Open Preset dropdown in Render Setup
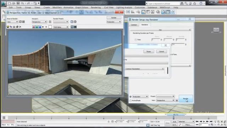The height and width of the screenshot is (128, 227). coord(166,96)
